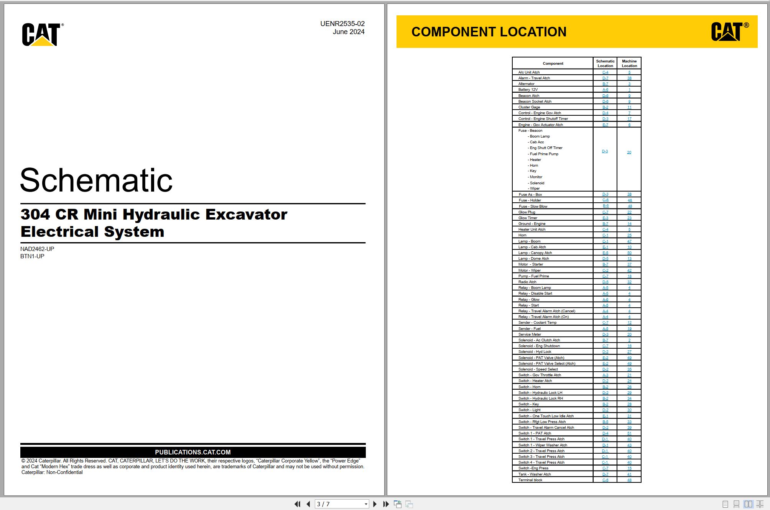Click the PUBLICATIONS.CAT.COM banner
Screen dimensions: 770x510
tap(193, 452)
